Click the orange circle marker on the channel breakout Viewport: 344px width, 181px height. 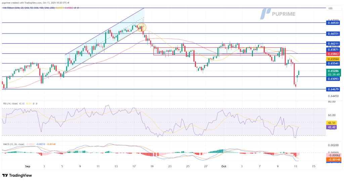(x=142, y=27)
